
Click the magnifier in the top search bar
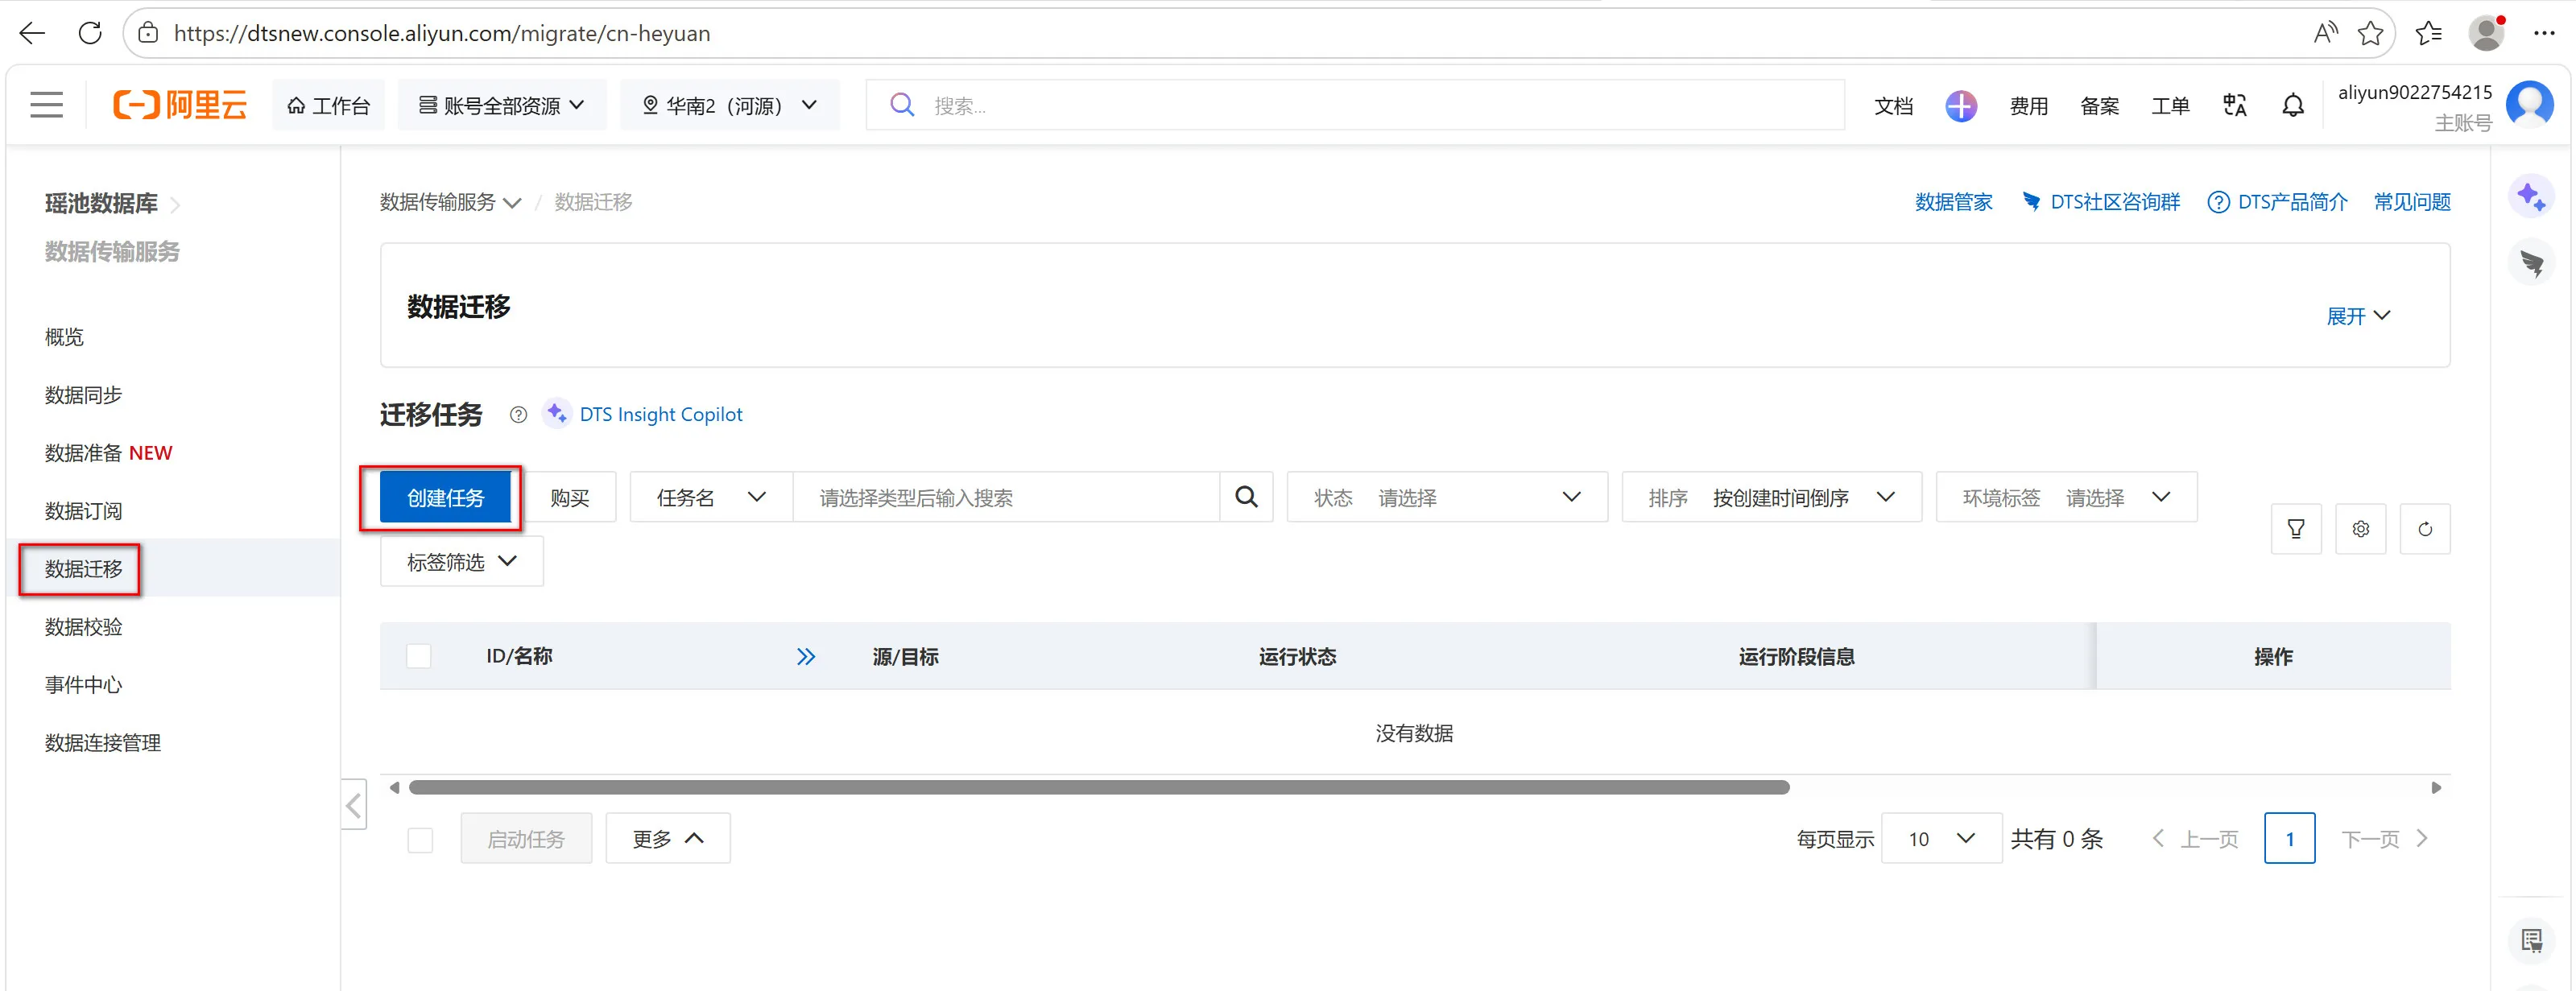(902, 105)
